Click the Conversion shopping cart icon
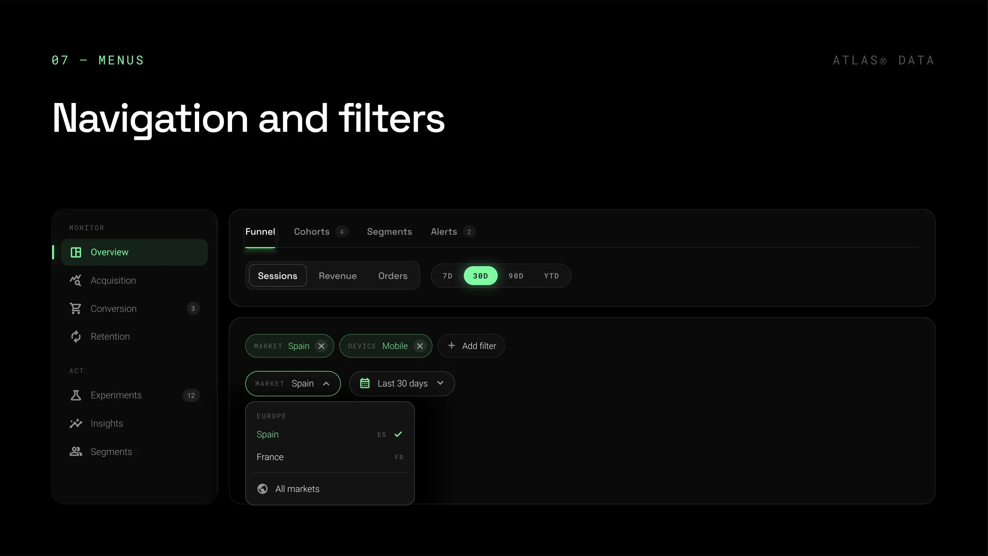Image resolution: width=988 pixels, height=556 pixels. click(x=76, y=309)
